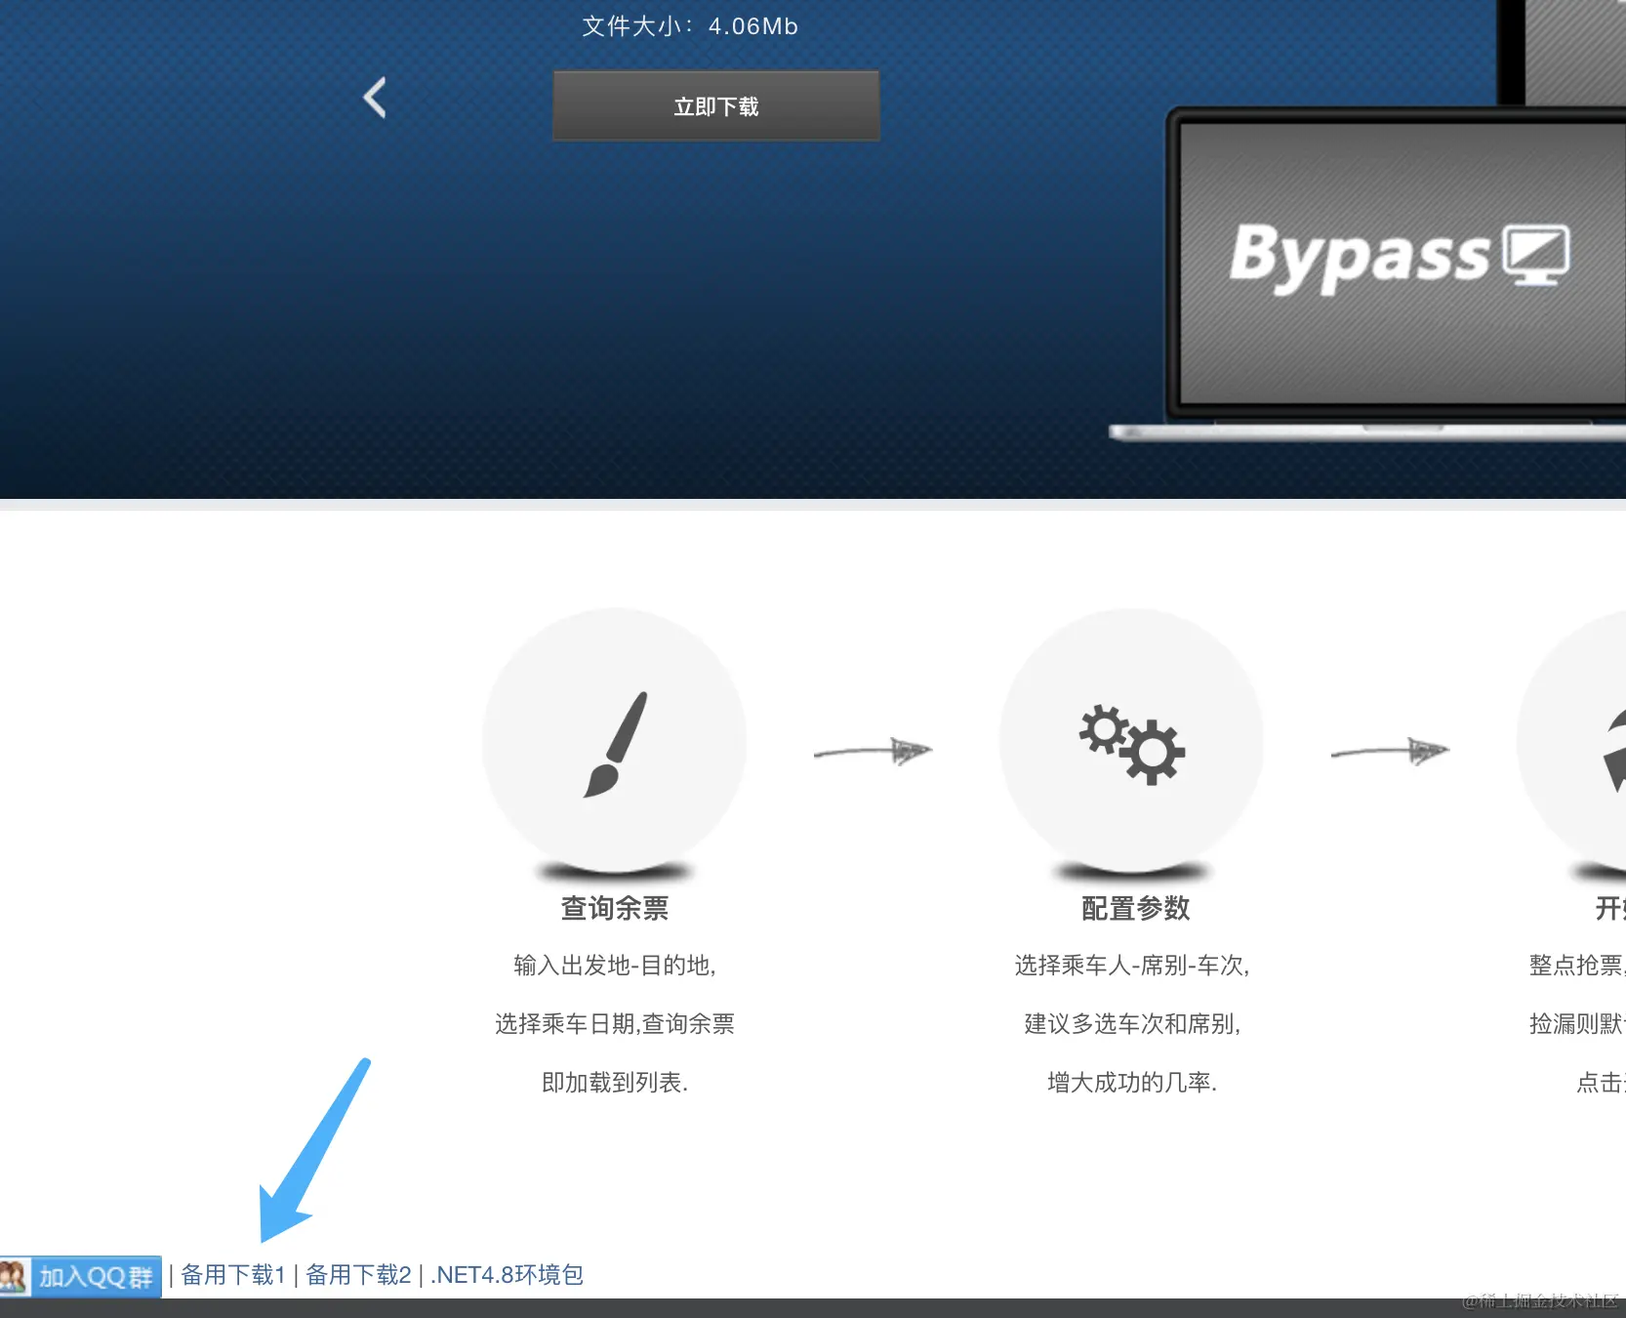
Task: Click the 文件大小: 4.06Mb text
Action: pos(690,26)
